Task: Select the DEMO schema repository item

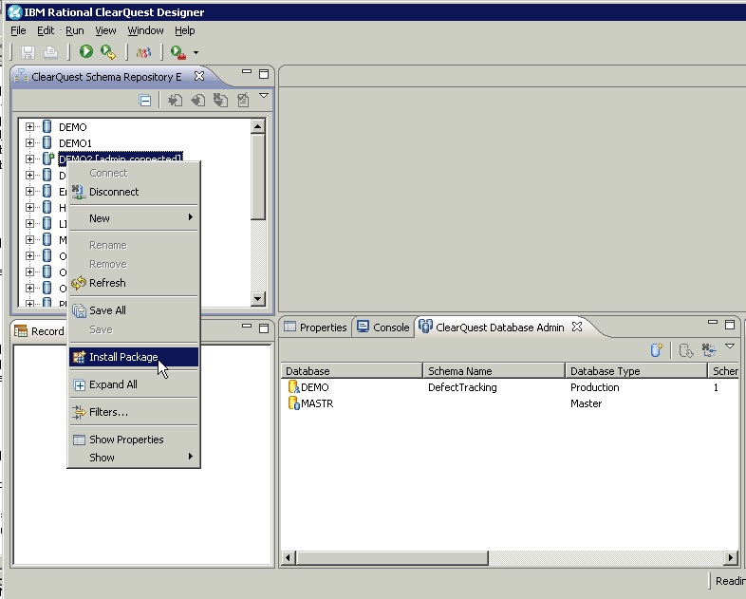Action: pos(73,127)
